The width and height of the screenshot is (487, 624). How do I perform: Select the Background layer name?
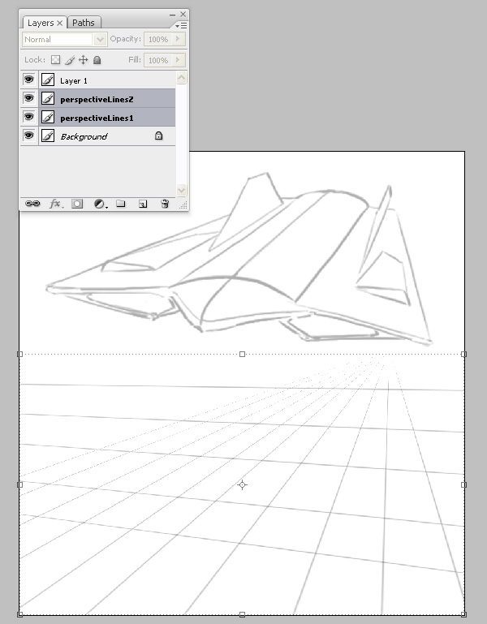click(84, 136)
